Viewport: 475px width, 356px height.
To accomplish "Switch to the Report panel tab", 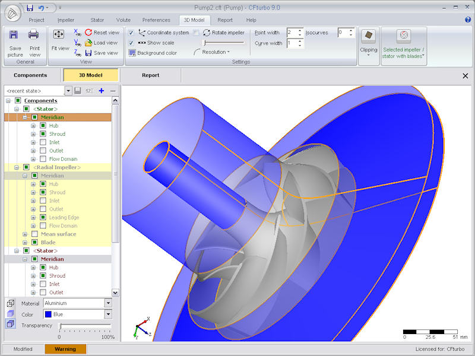I will 151,75.
